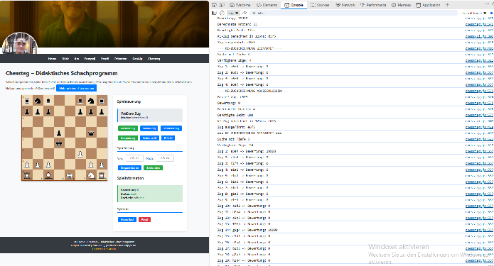This screenshot has width=494, height=266.
Task: Select the black knight on b8
Action: 38,101
